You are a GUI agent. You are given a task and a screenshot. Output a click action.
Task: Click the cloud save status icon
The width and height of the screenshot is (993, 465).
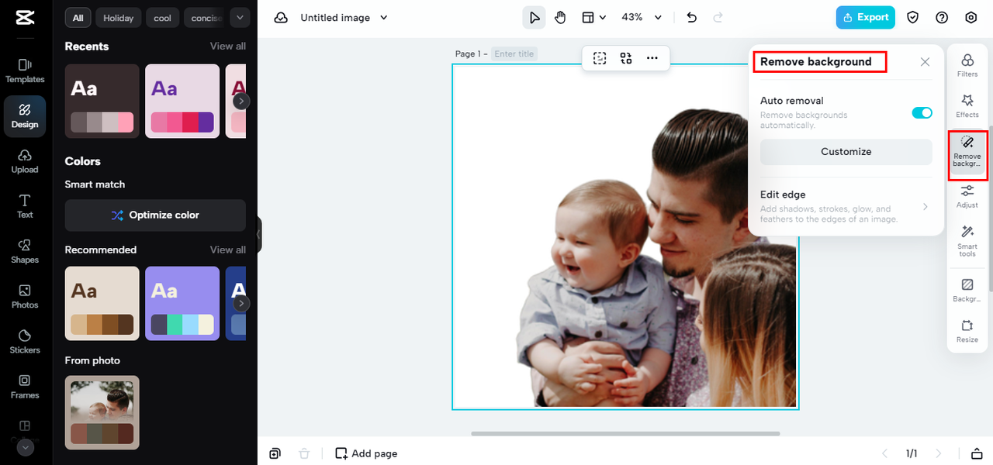(x=281, y=18)
